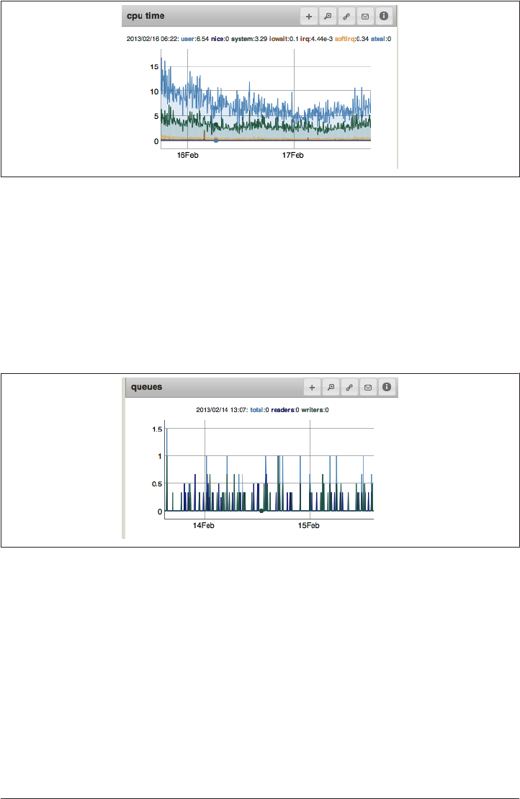The height and width of the screenshot is (799, 520).
Task: Click the 'irq' legend label in cpu time
Action: tap(305, 39)
